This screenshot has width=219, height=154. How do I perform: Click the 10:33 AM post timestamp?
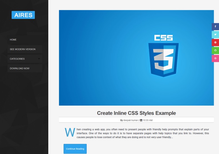coord(148,120)
